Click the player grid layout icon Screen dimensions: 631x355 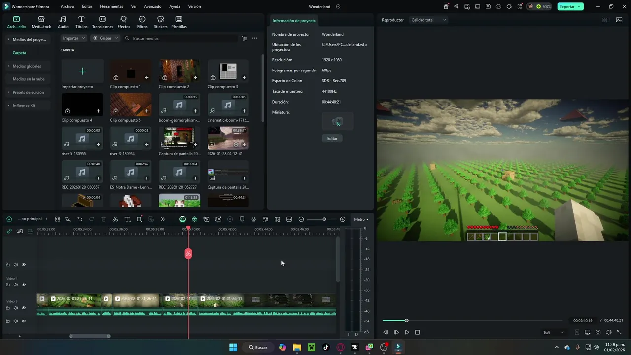(606, 20)
